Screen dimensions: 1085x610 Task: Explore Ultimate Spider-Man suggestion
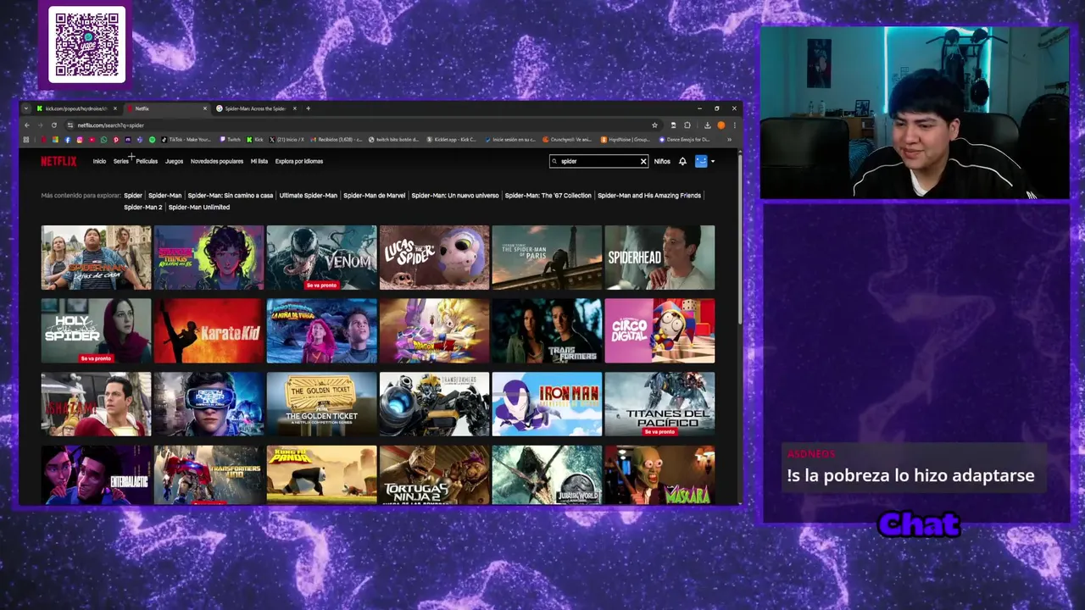pos(309,196)
